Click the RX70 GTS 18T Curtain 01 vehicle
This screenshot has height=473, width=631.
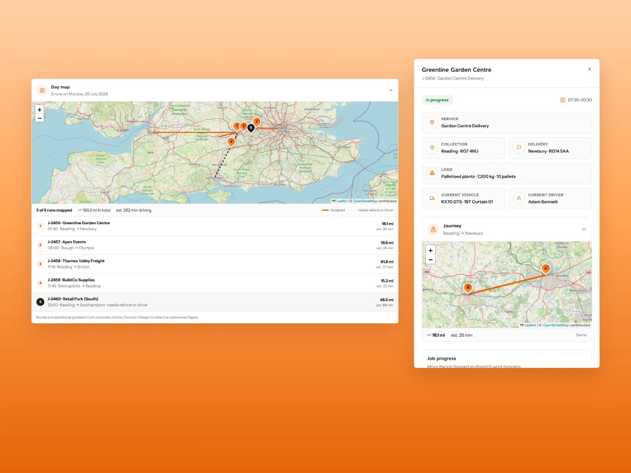[x=467, y=202]
